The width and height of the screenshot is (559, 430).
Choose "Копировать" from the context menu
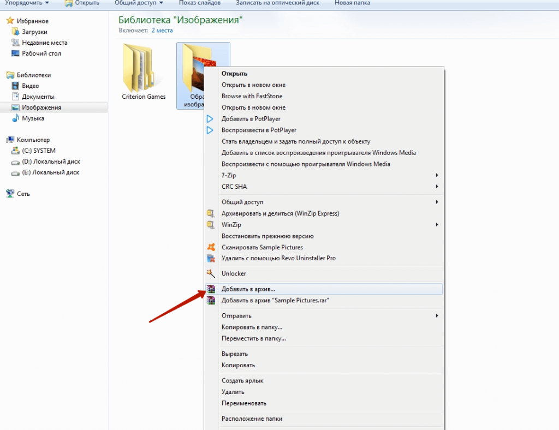(238, 365)
